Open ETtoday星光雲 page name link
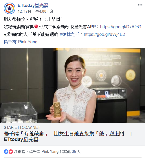The width and height of the screenshot is (145, 158). 33,5
